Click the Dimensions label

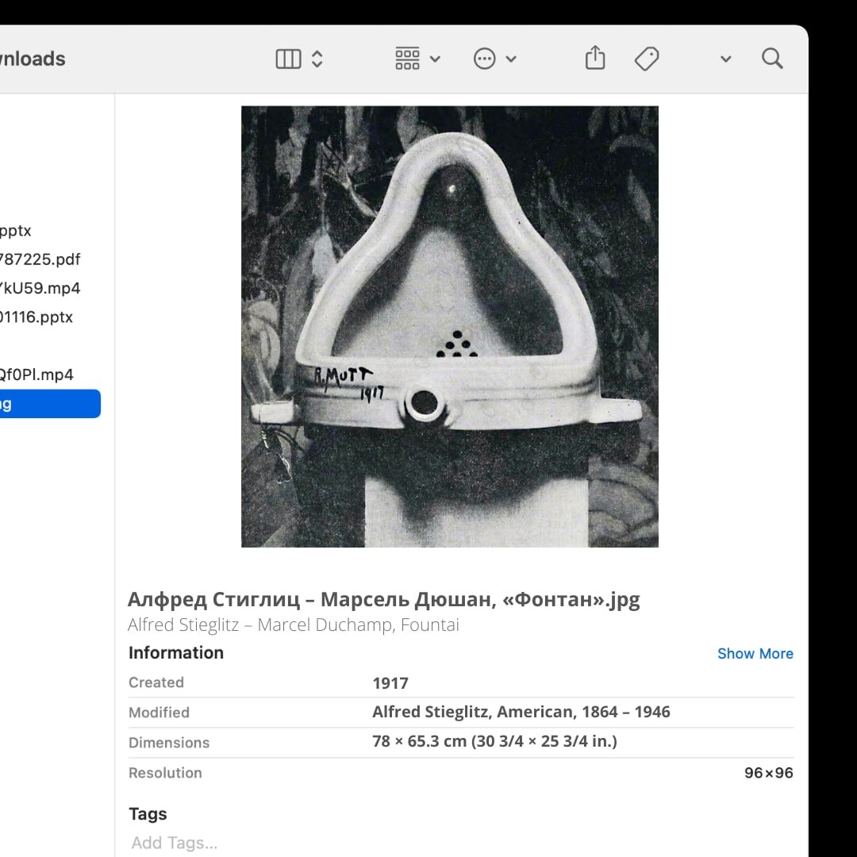[169, 742]
